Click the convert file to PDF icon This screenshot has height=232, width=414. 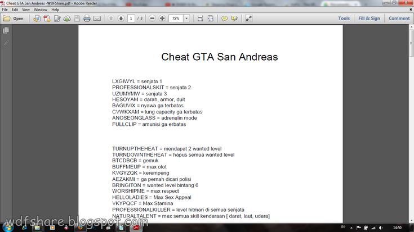(x=37, y=19)
